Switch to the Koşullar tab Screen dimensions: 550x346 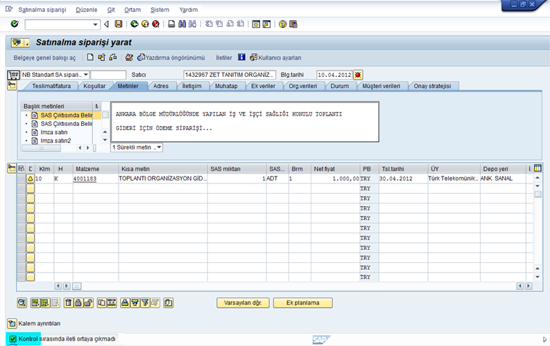coord(94,86)
